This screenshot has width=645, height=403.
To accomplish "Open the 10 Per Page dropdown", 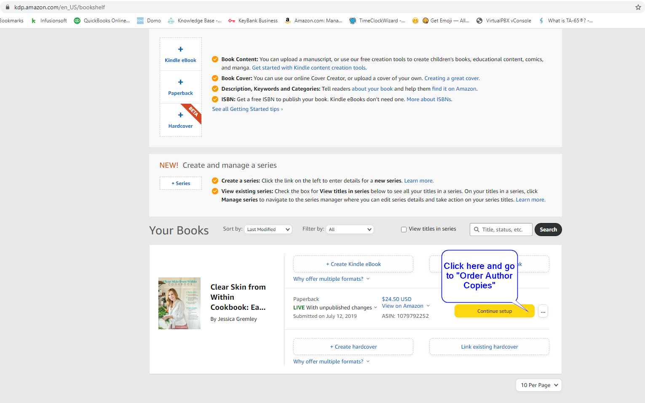I will click(x=539, y=385).
